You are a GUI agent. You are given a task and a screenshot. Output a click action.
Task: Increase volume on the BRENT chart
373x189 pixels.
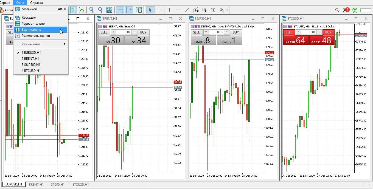tap(134, 32)
